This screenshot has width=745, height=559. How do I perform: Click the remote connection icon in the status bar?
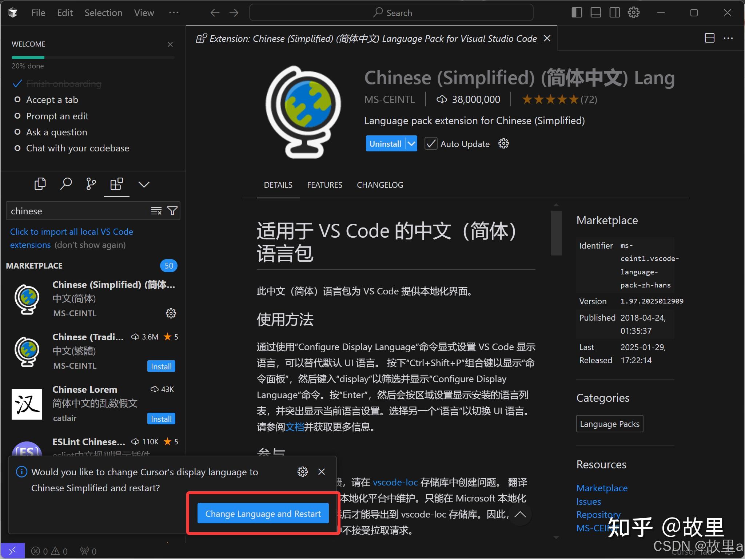click(x=13, y=550)
